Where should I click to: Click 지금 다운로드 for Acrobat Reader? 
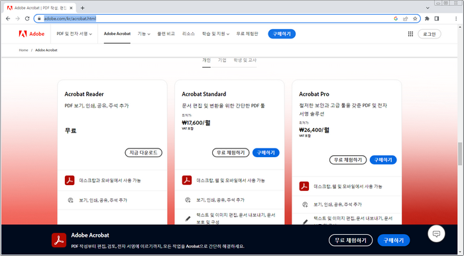pos(144,153)
